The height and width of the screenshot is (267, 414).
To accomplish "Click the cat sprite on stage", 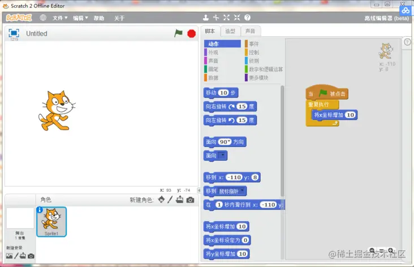I will pos(57,110).
